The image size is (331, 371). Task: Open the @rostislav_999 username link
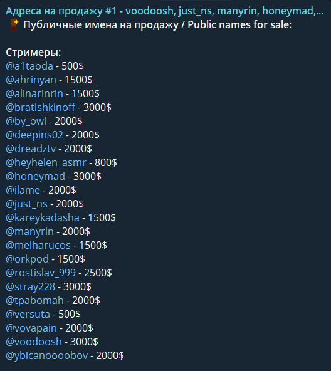click(41, 273)
